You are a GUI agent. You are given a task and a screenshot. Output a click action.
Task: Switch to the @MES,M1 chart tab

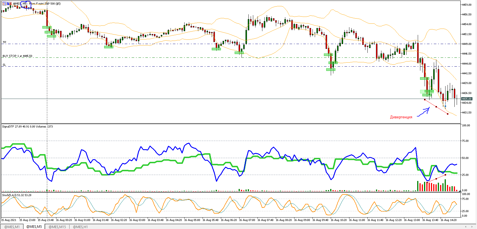(x=12, y=227)
